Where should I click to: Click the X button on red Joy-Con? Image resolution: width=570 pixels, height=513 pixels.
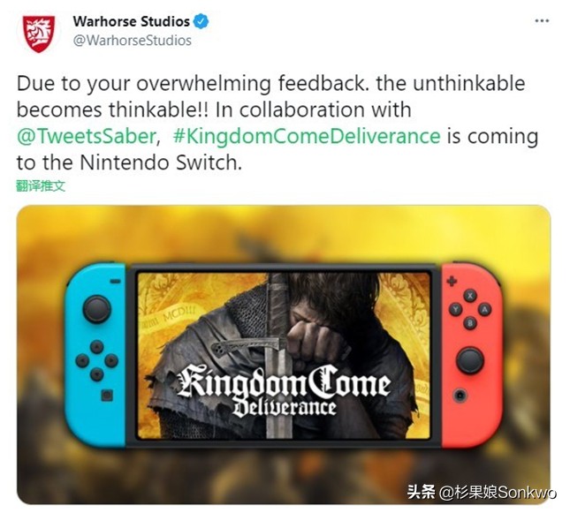[470, 296]
